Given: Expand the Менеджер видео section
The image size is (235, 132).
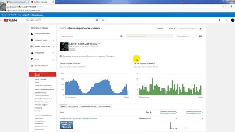Looking at the screenshot, I should pos(53,40).
